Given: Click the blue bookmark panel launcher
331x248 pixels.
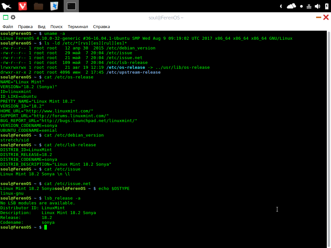Looking at the screenshot, I should (54, 6).
